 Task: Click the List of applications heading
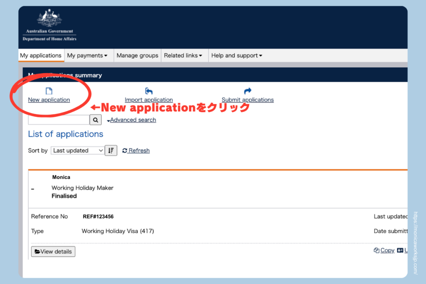(65, 134)
